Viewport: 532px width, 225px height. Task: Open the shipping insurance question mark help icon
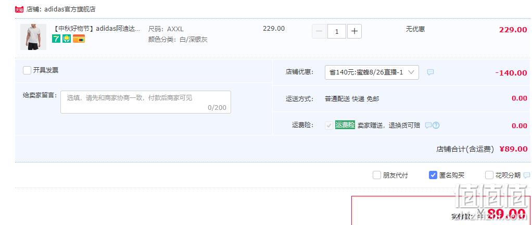click(436, 125)
